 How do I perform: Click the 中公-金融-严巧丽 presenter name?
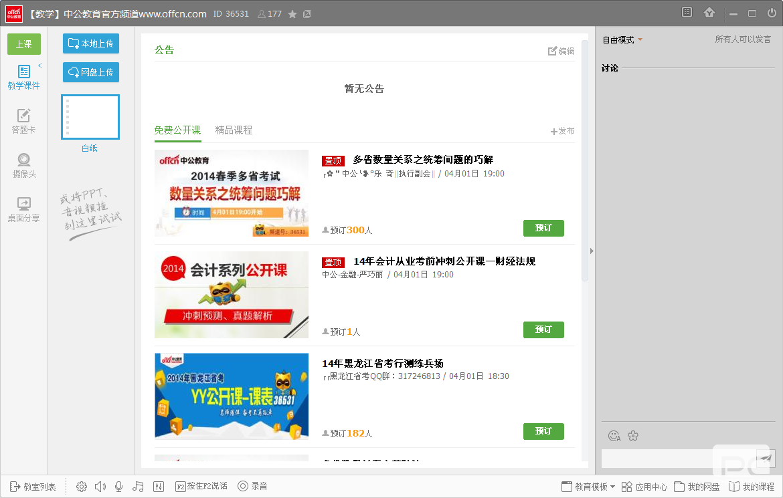pyautogui.click(x=353, y=275)
